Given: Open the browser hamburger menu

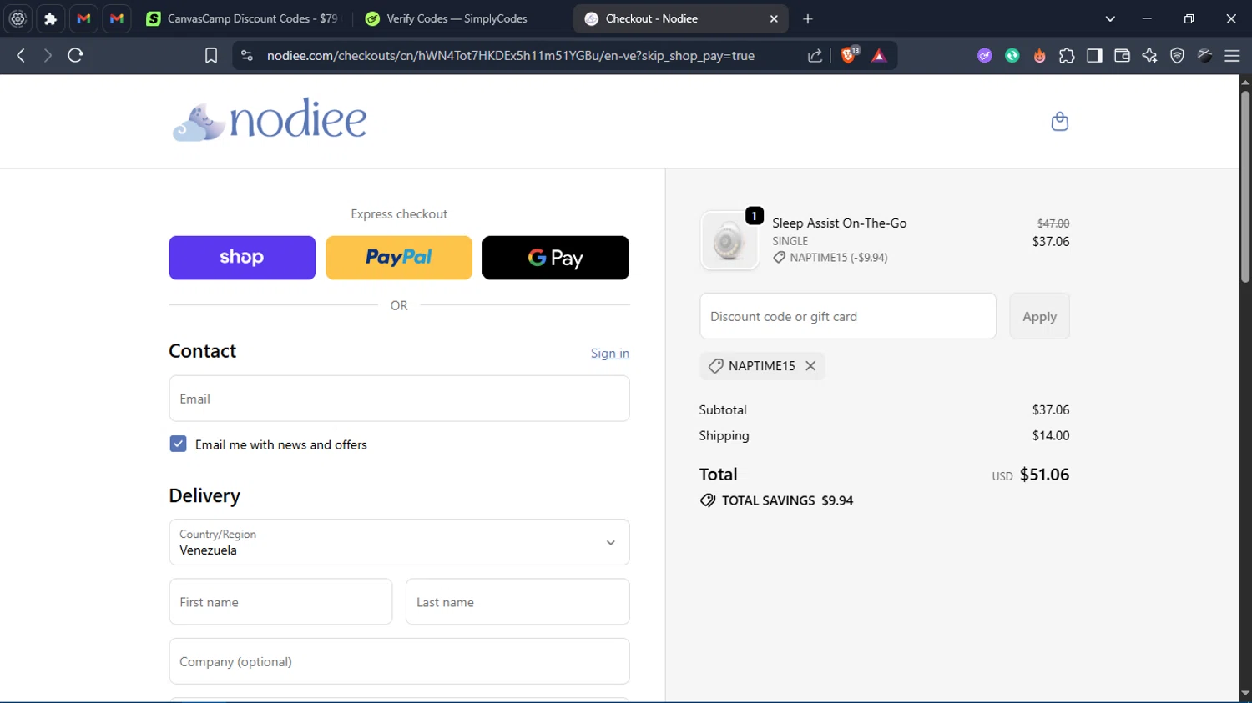Looking at the screenshot, I should coord(1232,55).
